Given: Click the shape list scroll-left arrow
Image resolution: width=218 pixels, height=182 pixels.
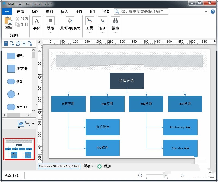Looking at the screenshot, I should (x=5, y=115).
